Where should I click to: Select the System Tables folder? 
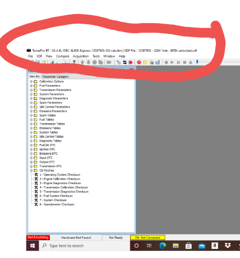pyautogui.click(x=48, y=132)
